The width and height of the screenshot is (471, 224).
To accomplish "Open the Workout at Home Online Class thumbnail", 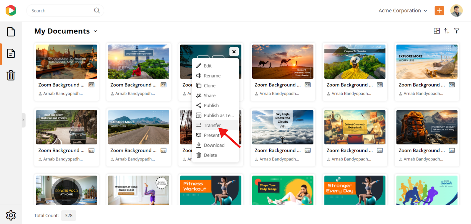I will tap(139, 190).
